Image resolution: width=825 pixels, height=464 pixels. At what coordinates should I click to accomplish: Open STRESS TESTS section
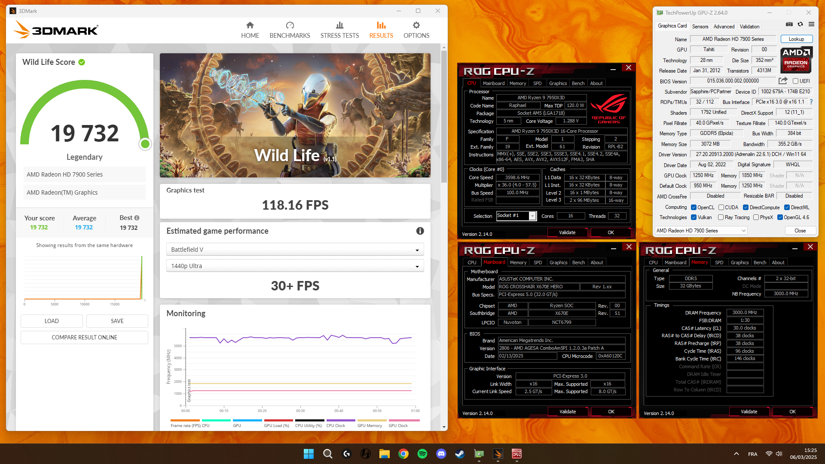339,30
